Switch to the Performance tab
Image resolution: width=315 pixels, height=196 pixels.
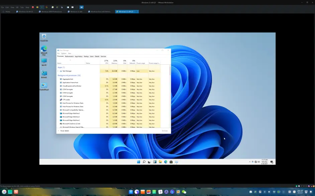tap(69, 56)
